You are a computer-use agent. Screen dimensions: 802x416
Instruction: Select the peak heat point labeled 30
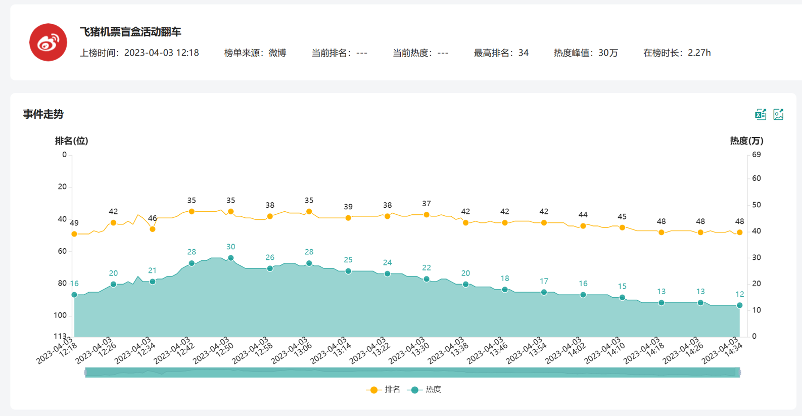pyautogui.click(x=231, y=258)
